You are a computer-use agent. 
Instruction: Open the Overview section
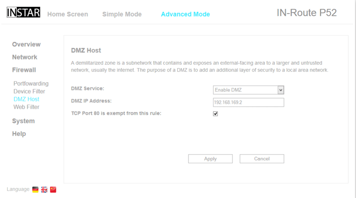tap(26, 44)
